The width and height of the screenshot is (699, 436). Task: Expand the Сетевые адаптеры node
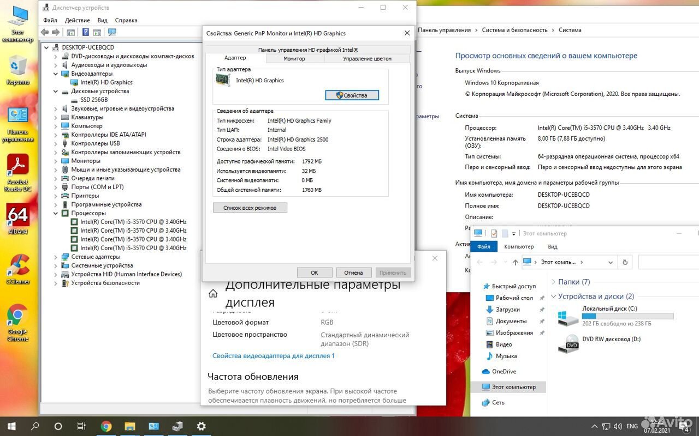pos(55,257)
